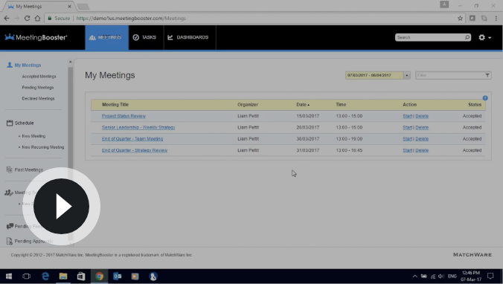Screen dimensions: 503x284
Task: Open the Chrome three-dot menu
Action: point(496,19)
